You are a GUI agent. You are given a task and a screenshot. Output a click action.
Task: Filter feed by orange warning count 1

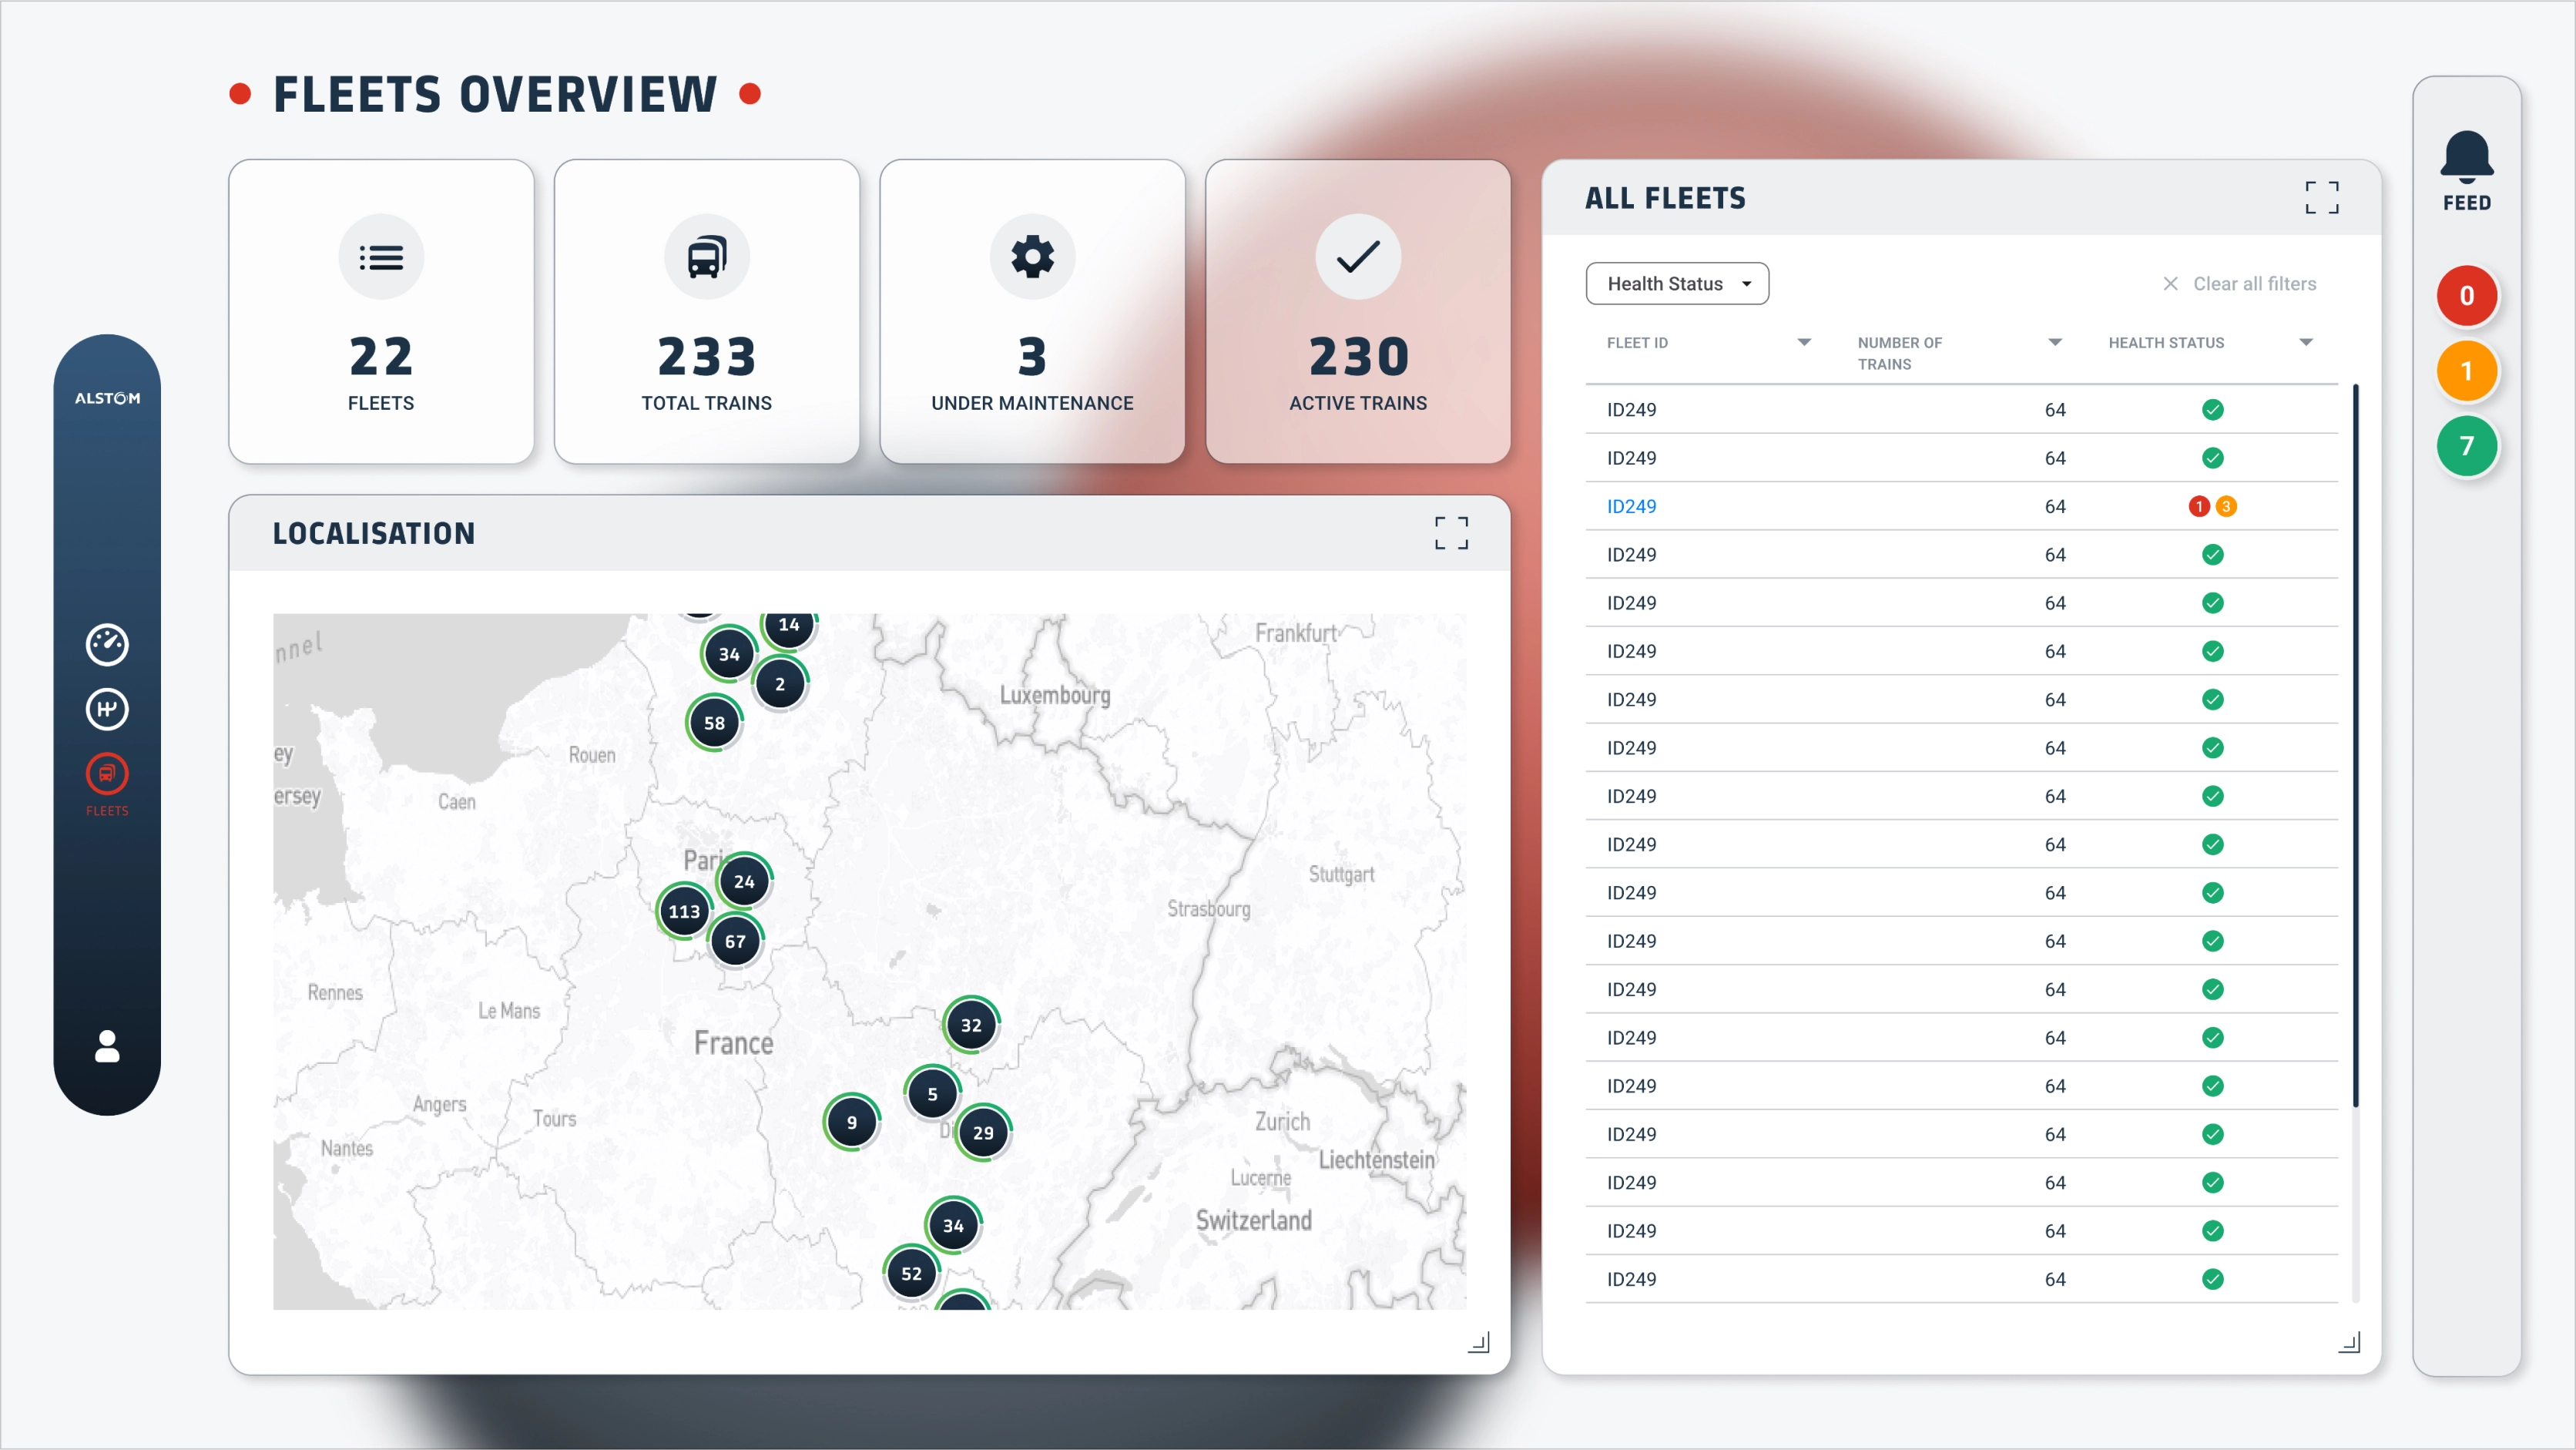[2467, 371]
